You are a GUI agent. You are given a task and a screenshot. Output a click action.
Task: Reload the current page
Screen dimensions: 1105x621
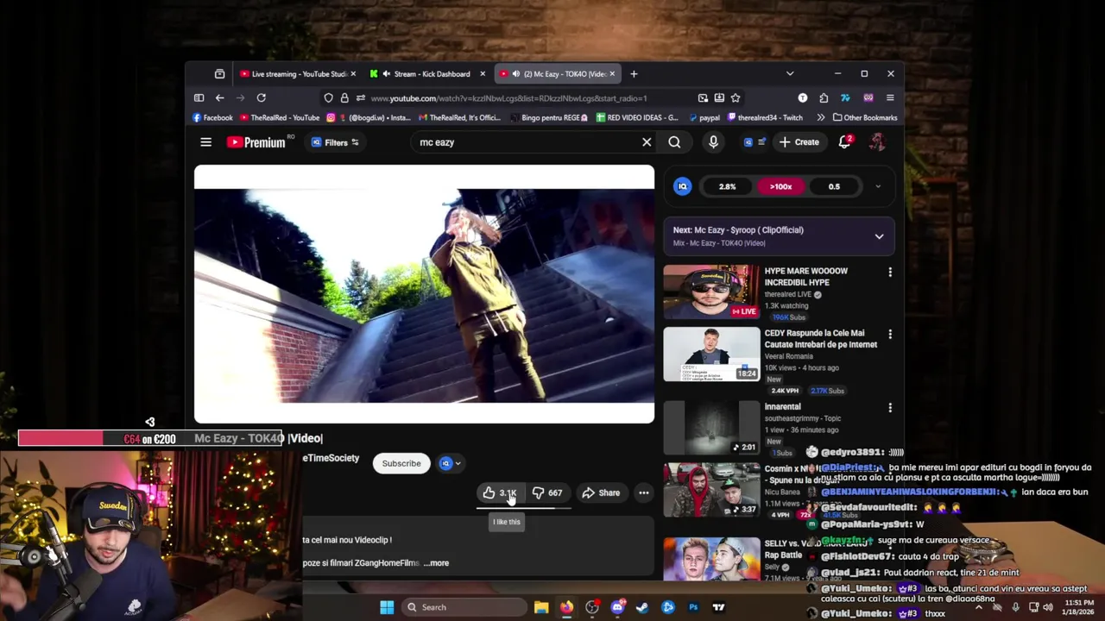pyautogui.click(x=261, y=98)
